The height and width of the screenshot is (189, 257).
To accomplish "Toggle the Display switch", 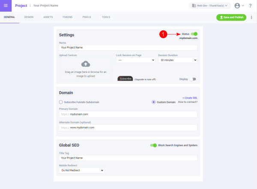I will pos(194,79).
